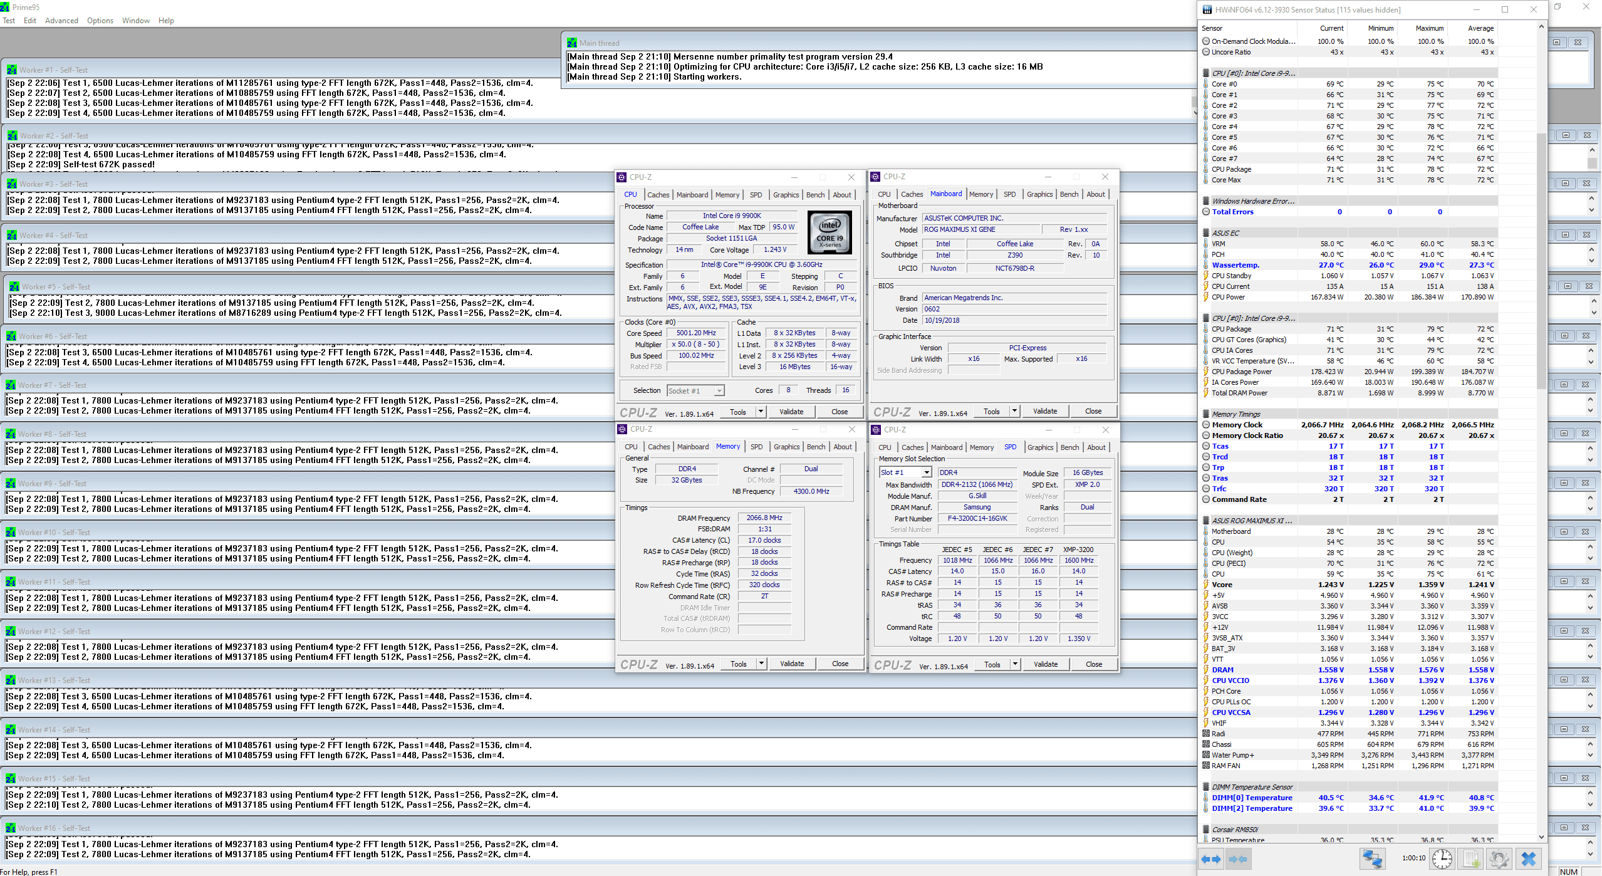Click HWiNFO expand columns arrows icon
Screen dimensions: 1602x876
pyautogui.click(x=1211, y=859)
